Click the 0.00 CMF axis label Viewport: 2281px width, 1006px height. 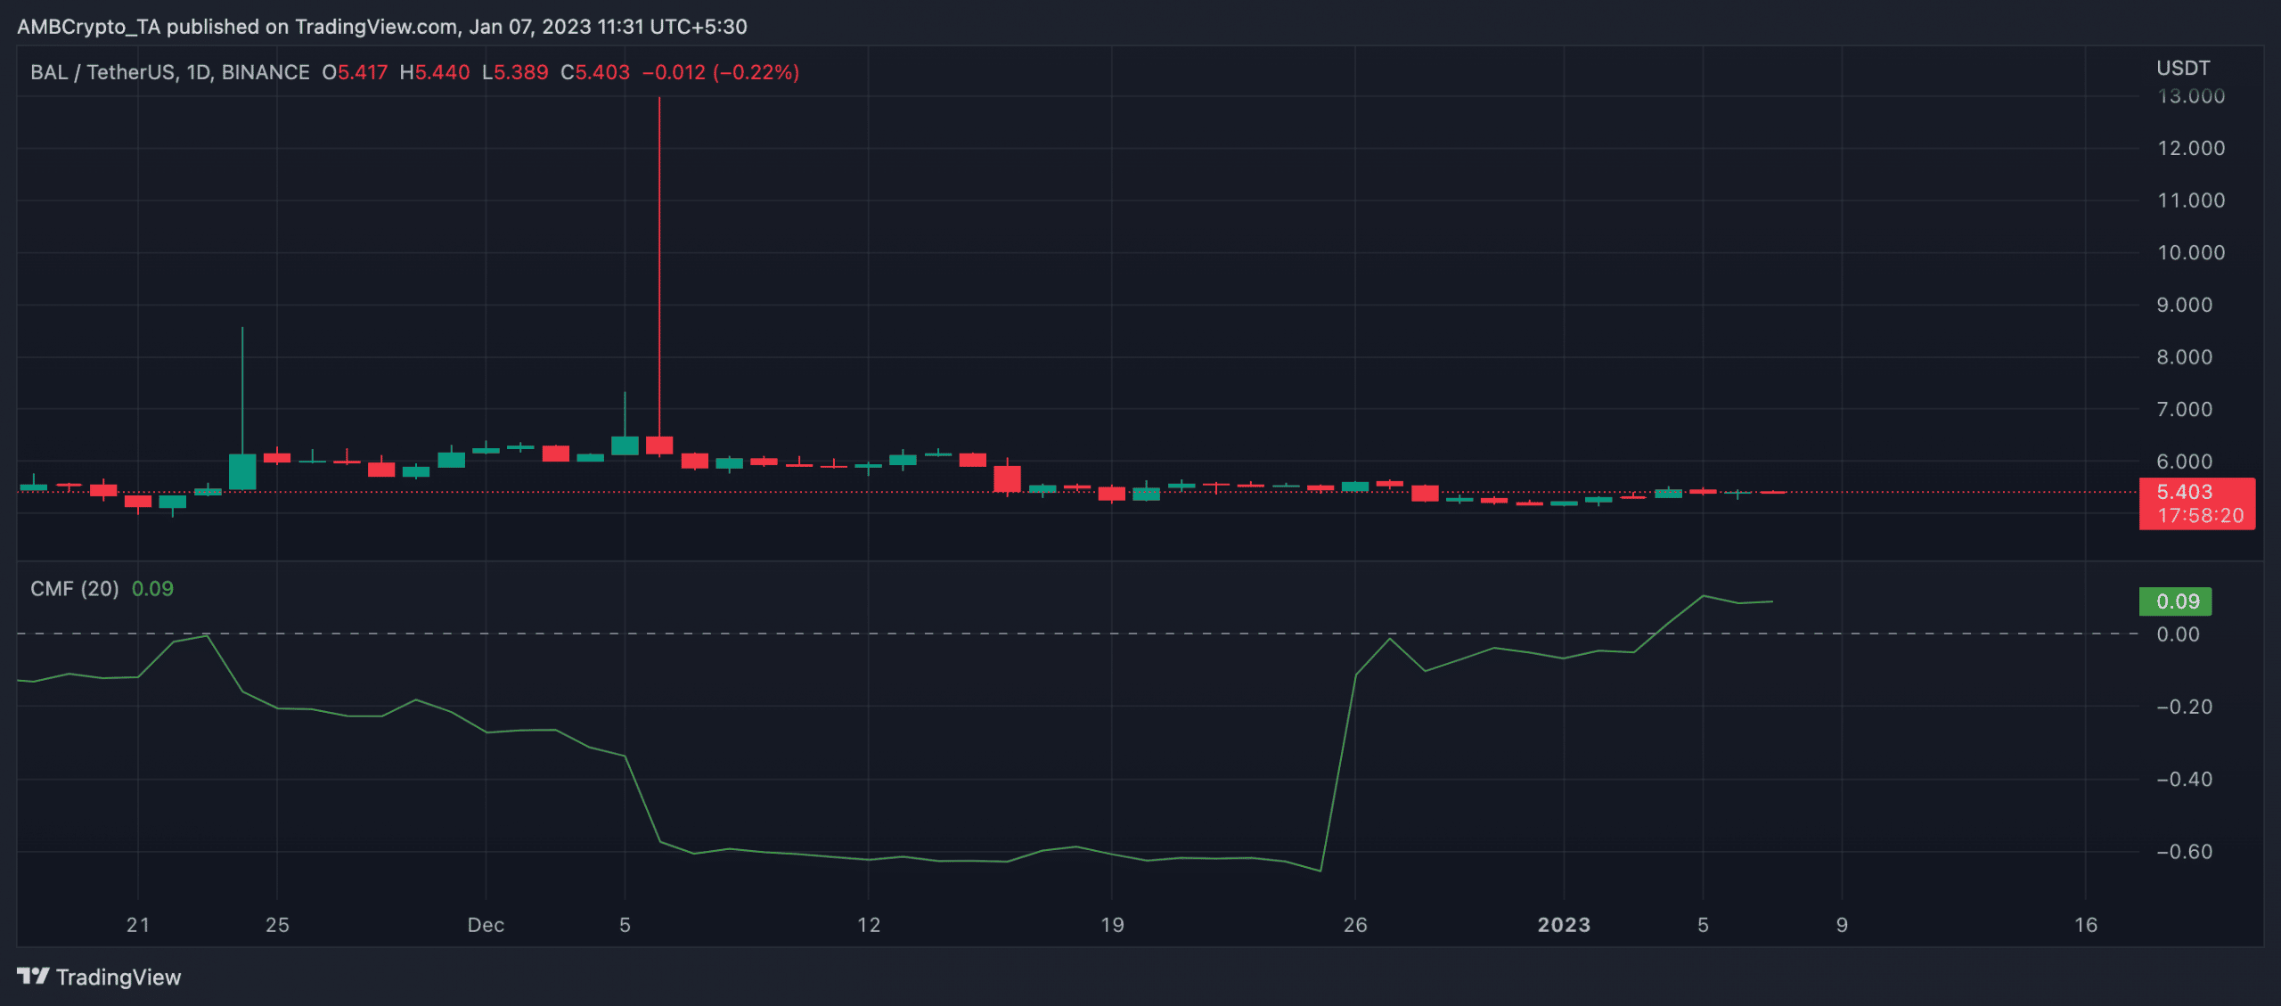[x=2178, y=634]
